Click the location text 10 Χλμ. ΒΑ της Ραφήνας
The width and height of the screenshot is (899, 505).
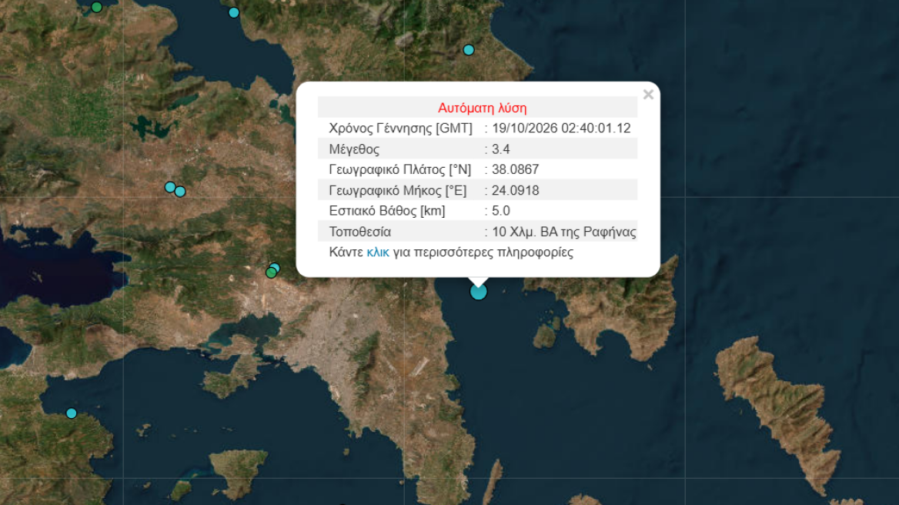pyautogui.click(x=564, y=232)
